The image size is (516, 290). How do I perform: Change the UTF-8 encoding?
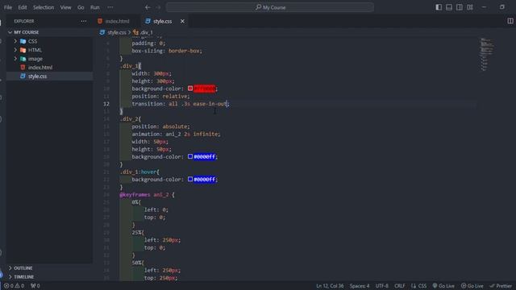click(x=381, y=286)
